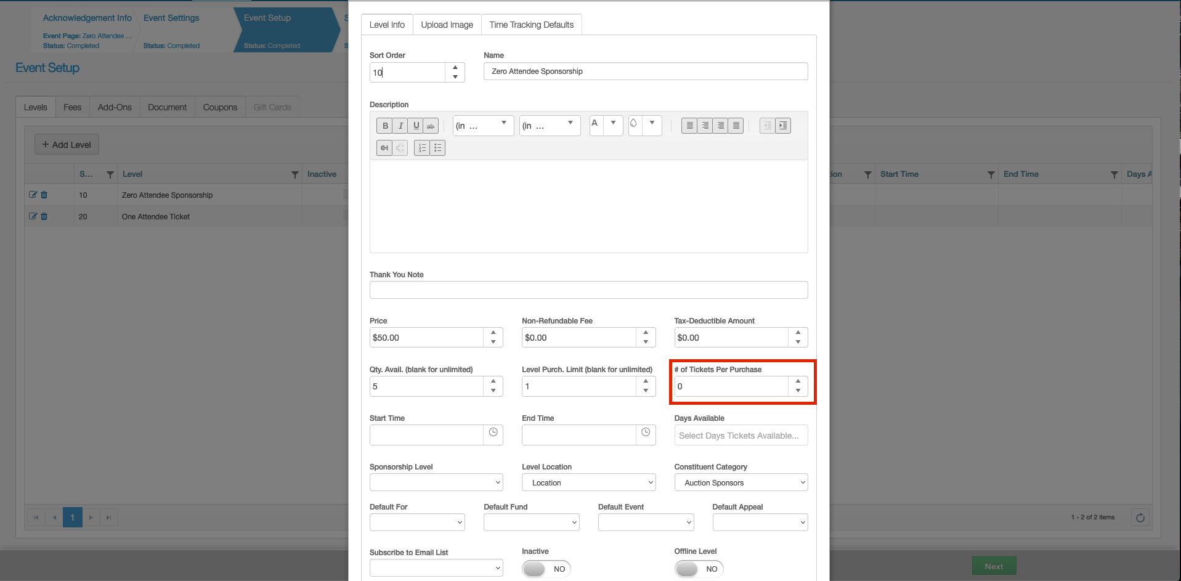Click the insert hyperlink icon

(384, 148)
